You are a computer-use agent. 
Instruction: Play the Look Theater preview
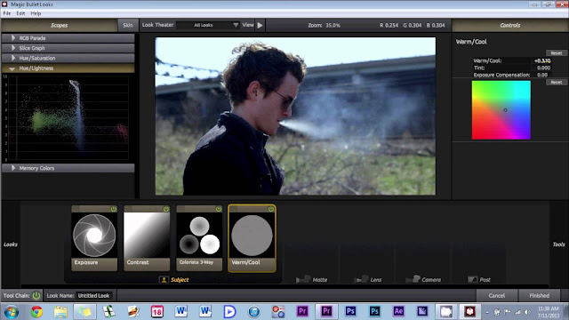point(260,25)
